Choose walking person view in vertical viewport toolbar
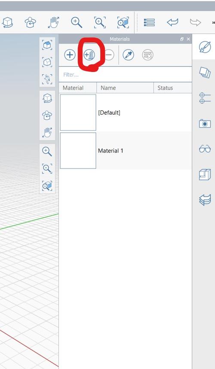Screen dimensions: 215x369 point(47,79)
